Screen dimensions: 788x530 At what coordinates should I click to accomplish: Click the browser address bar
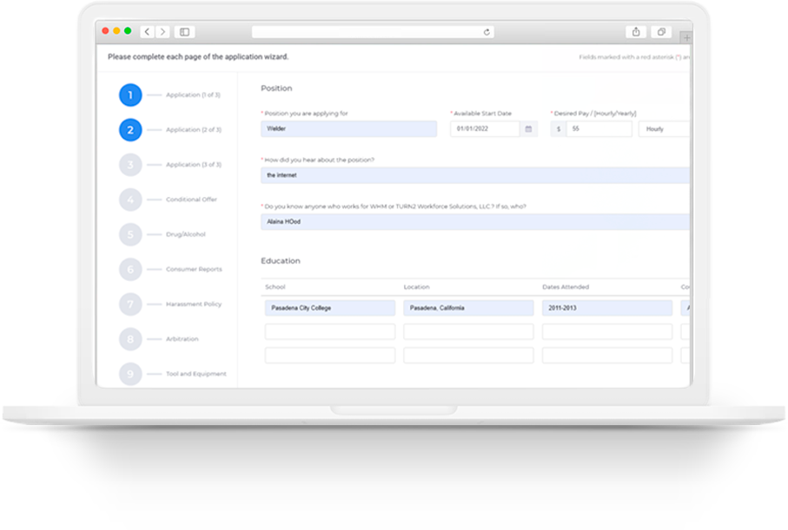373,32
